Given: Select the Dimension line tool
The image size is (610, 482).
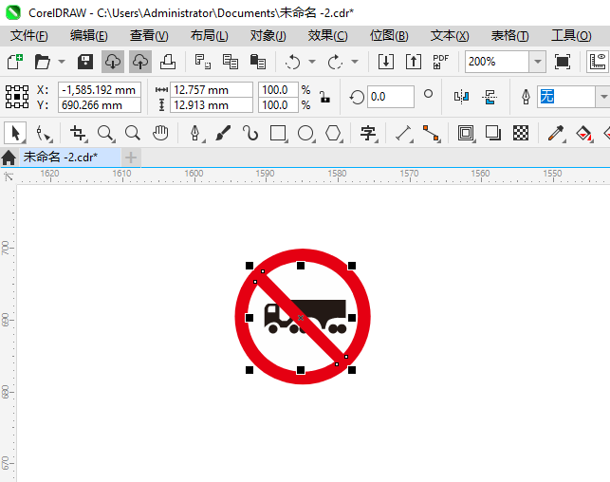Looking at the screenshot, I should pyautogui.click(x=403, y=133).
